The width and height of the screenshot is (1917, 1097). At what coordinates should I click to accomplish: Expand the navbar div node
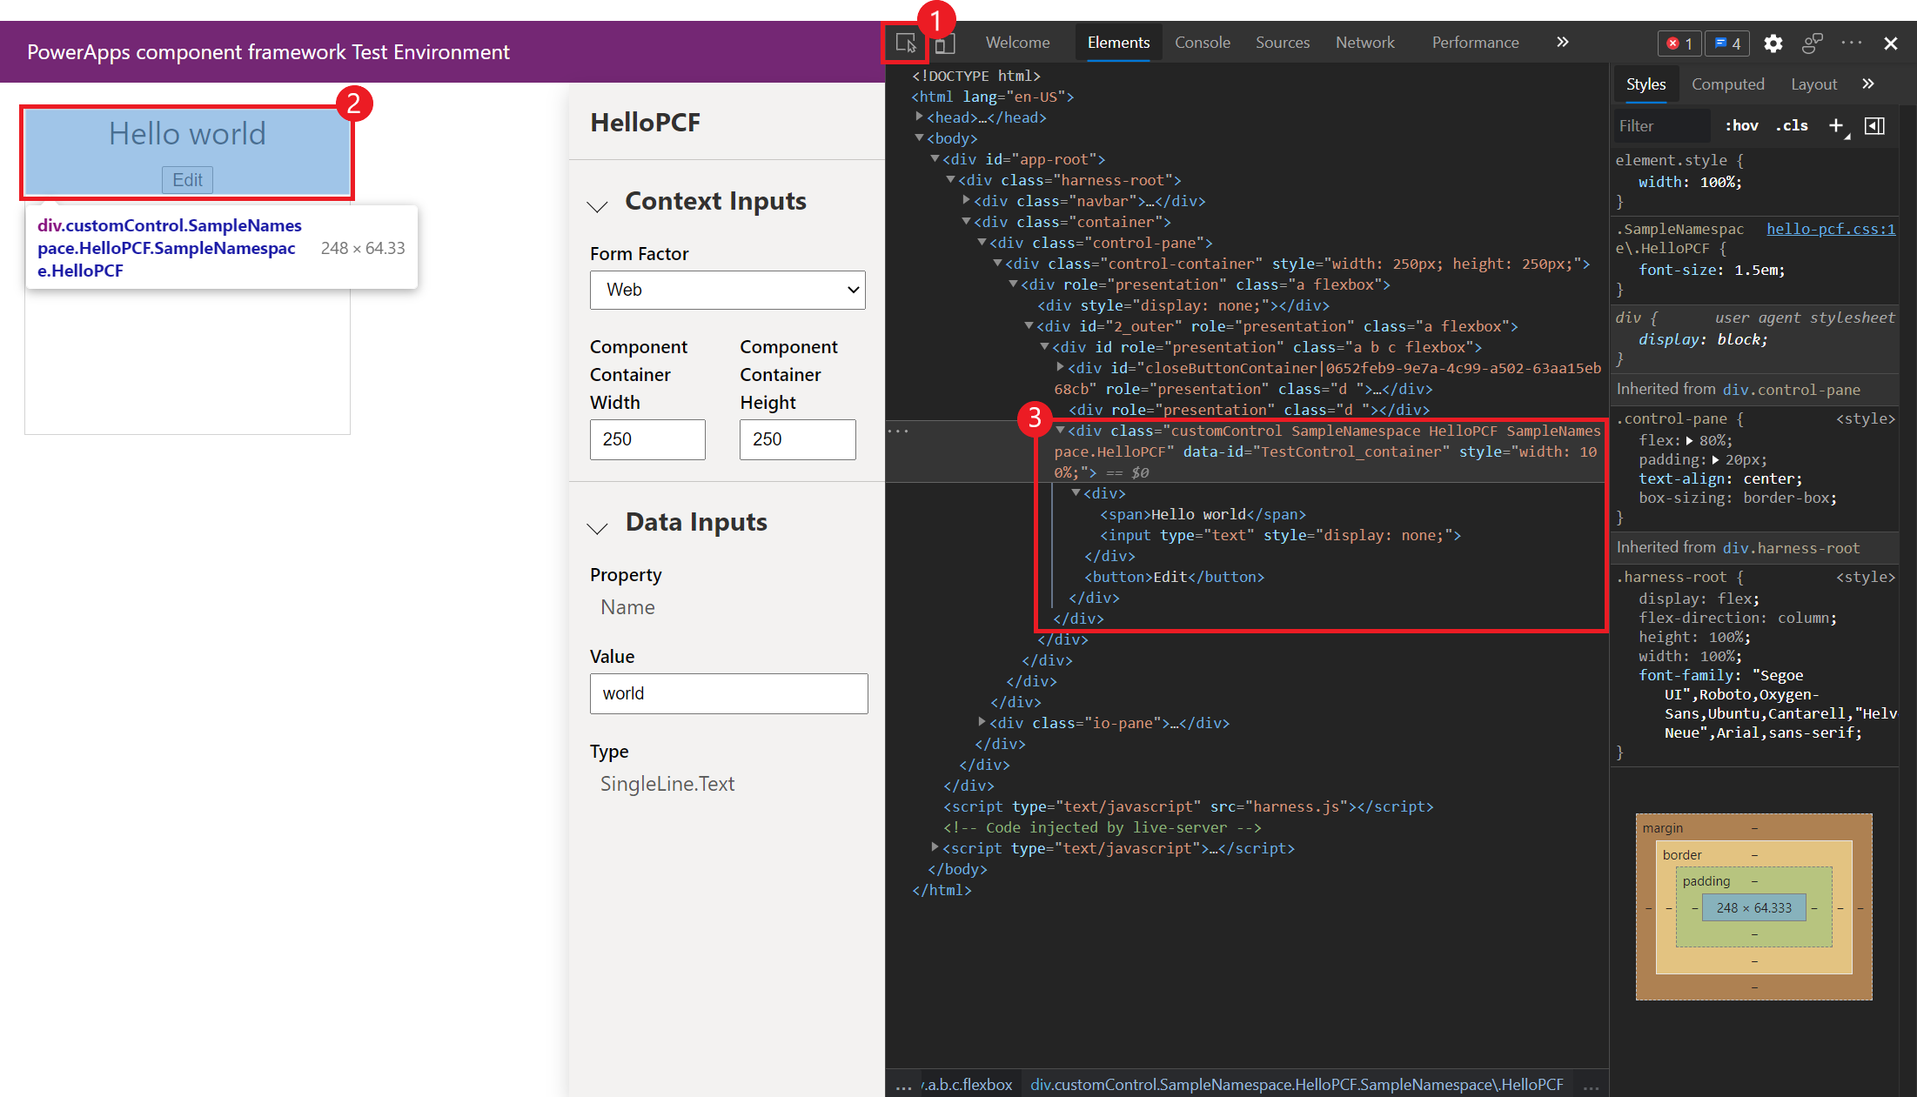coord(966,199)
